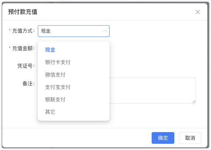Click the resize handle of the 备注 textarea
This screenshot has width=211, height=150.
click(194, 102)
